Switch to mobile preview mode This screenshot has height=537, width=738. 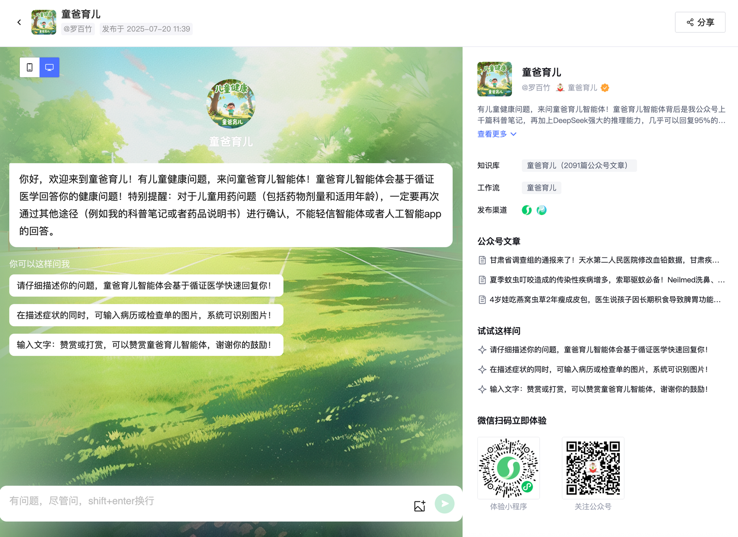tap(30, 67)
